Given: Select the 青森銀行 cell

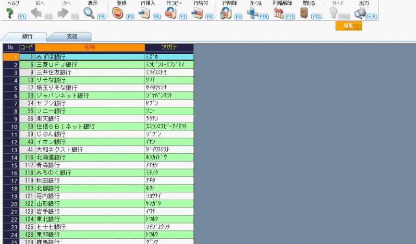Looking at the screenshot, I should click(x=90, y=165).
